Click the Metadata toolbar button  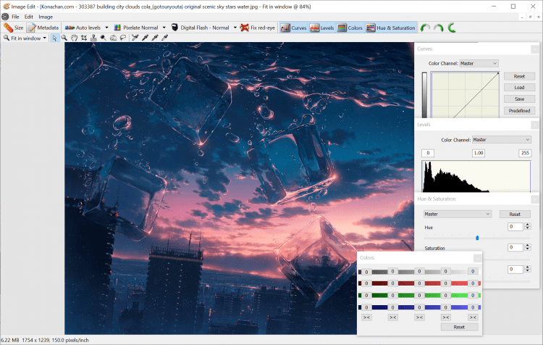(43, 28)
